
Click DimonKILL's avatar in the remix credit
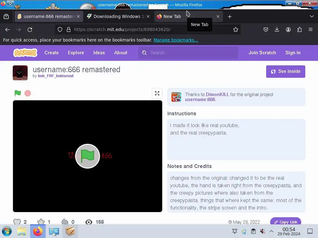click(176, 97)
